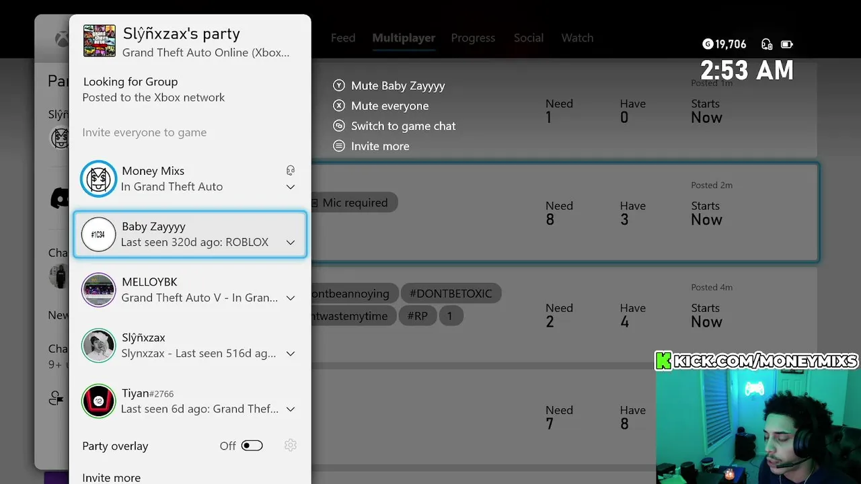Click Money Mixs avatar icon
Image resolution: width=861 pixels, height=484 pixels.
(98, 179)
